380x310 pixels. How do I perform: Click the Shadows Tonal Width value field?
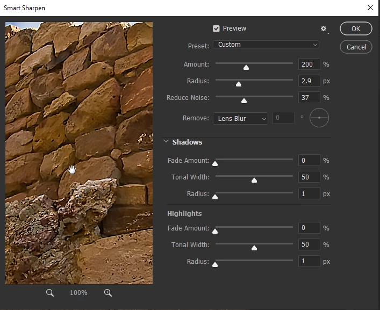(x=309, y=177)
